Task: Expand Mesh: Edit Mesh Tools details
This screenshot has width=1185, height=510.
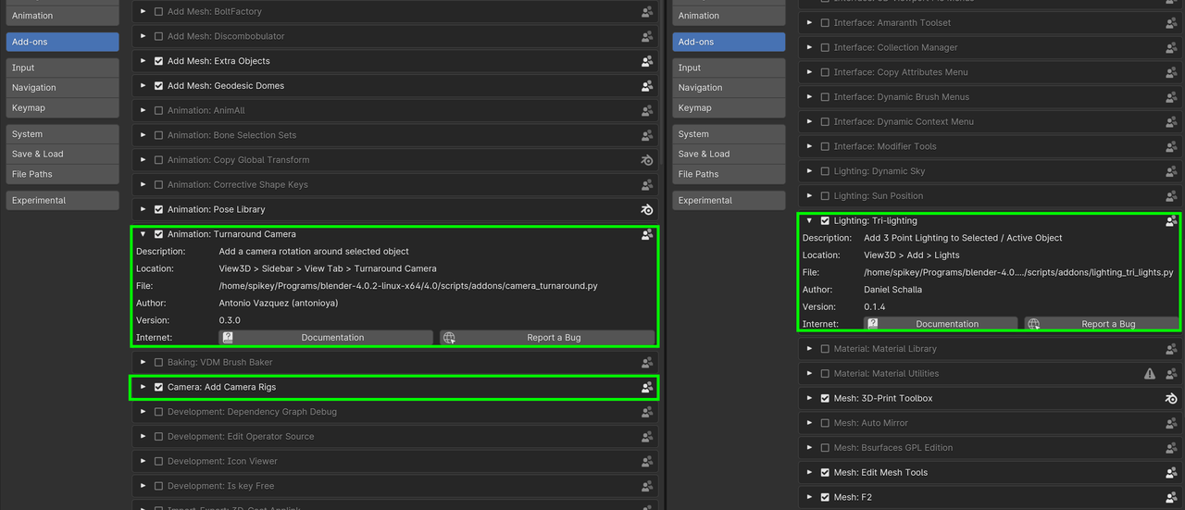Action: tap(810, 472)
